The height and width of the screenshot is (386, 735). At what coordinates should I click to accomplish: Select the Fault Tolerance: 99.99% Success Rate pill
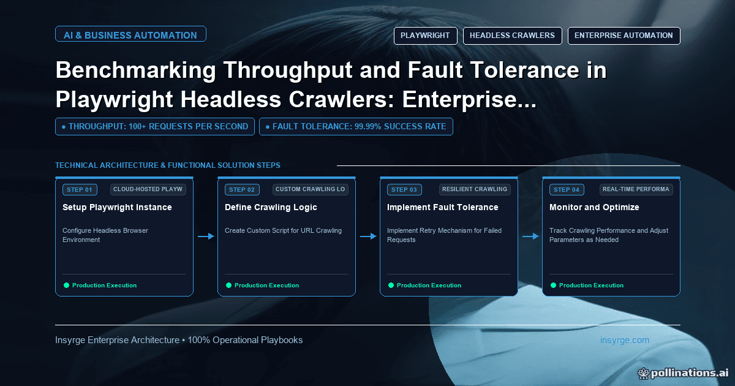pyautogui.click(x=356, y=126)
